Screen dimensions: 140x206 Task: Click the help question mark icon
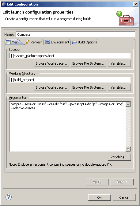[x=9, y=197]
